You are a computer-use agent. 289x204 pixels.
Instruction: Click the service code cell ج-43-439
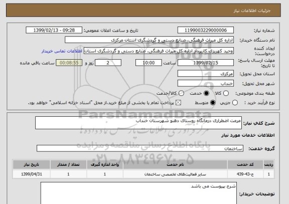[x=245, y=174]
